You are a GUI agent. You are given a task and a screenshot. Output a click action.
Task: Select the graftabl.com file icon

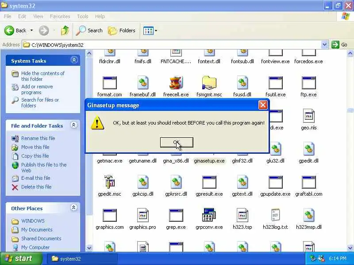pyautogui.click(x=308, y=182)
